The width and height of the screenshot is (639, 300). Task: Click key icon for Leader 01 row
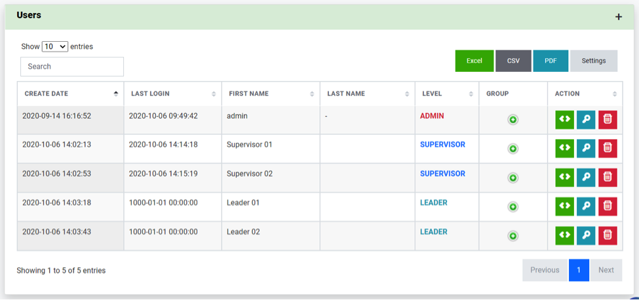(586, 207)
